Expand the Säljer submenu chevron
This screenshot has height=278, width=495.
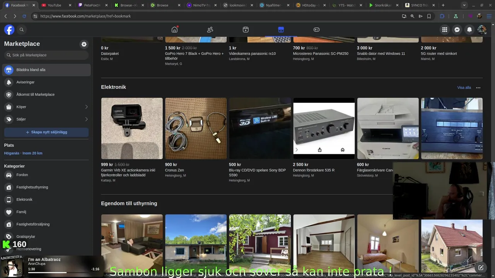[86, 119]
